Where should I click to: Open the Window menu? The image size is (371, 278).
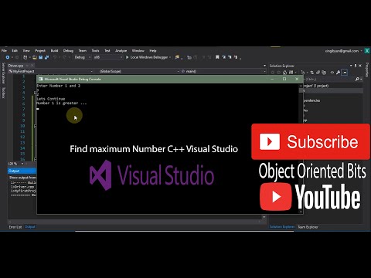point(138,51)
